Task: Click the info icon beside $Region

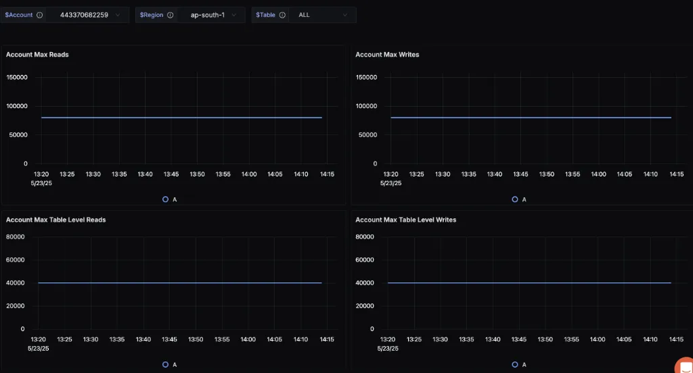Action: pos(170,15)
